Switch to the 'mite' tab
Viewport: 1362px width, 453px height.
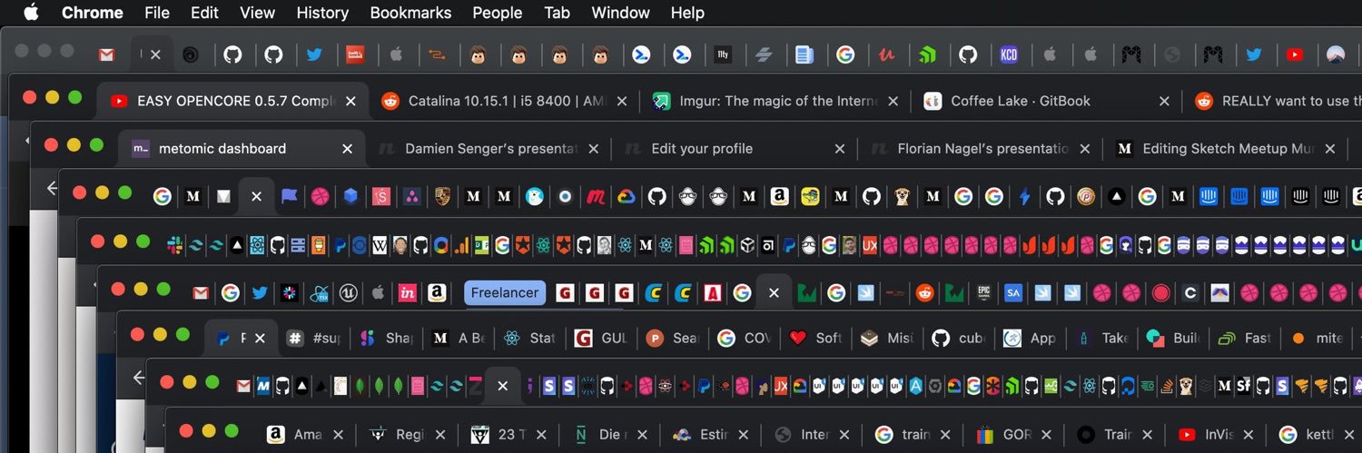click(x=1318, y=338)
